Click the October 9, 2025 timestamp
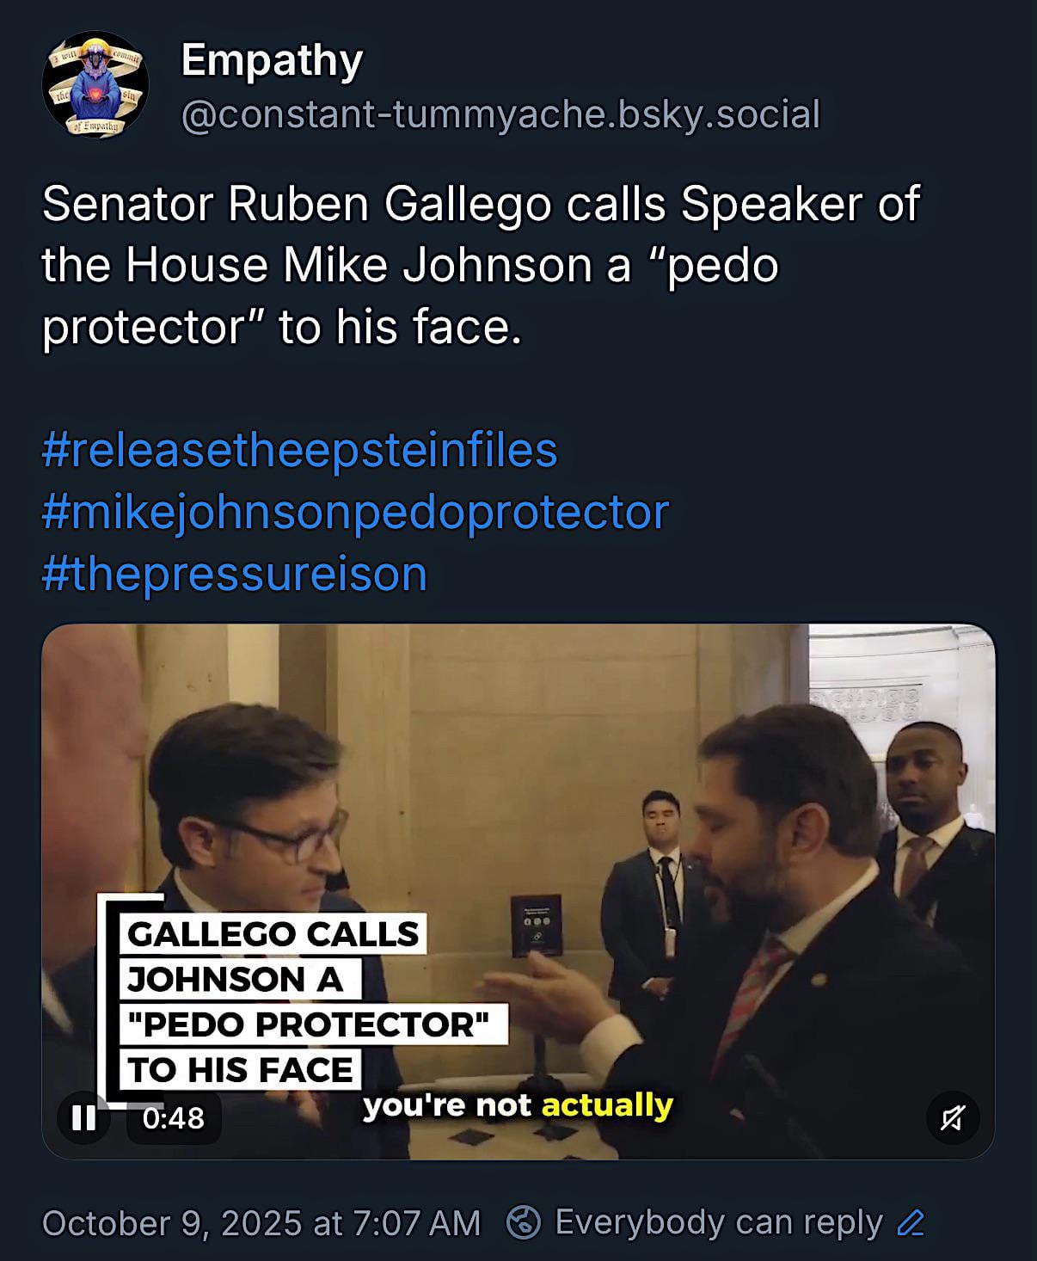This screenshot has width=1037, height=1261. coord(261,1222)
